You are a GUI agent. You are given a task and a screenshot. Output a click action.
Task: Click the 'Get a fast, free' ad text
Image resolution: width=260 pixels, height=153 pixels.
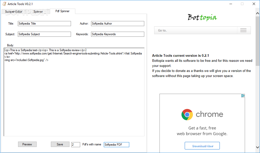pyautogui.click(x=202, y=128)
